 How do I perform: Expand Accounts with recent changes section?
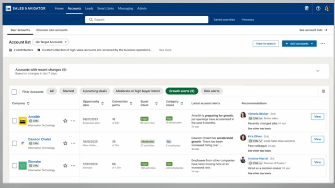pos(318,71)
